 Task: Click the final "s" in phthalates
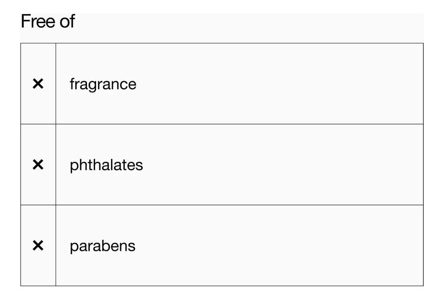(x=140, y=166)
